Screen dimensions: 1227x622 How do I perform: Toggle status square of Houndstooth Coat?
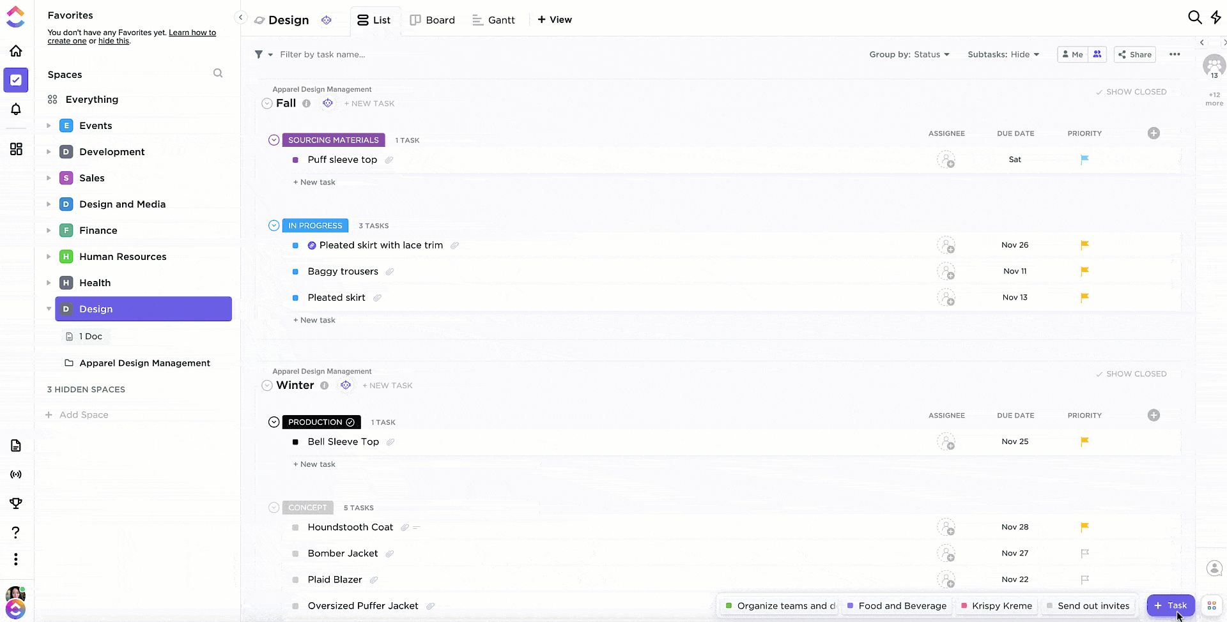pyautogui.click(x=295, y=527)
